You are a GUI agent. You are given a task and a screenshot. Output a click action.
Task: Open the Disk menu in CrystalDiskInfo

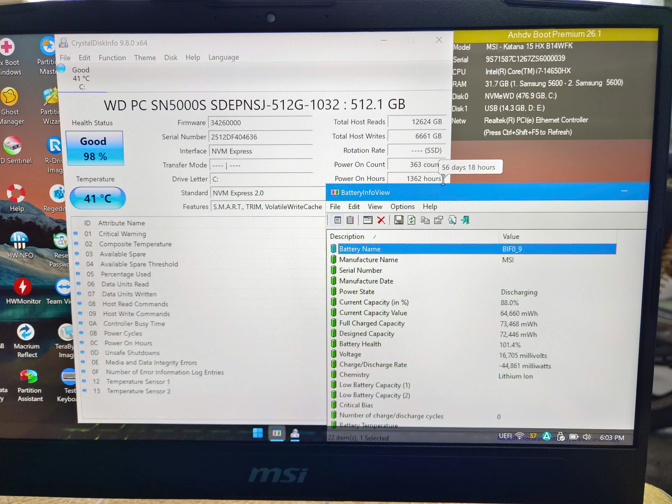coord(171,57)
